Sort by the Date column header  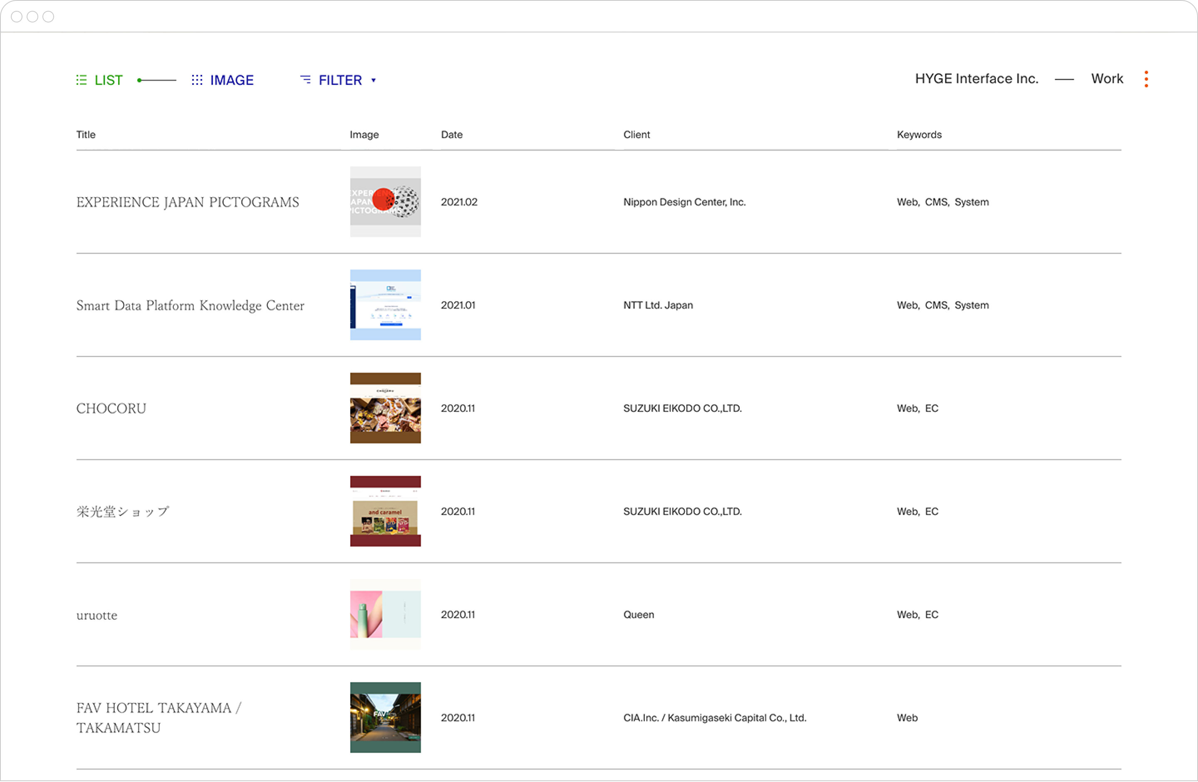pos(451,134)
